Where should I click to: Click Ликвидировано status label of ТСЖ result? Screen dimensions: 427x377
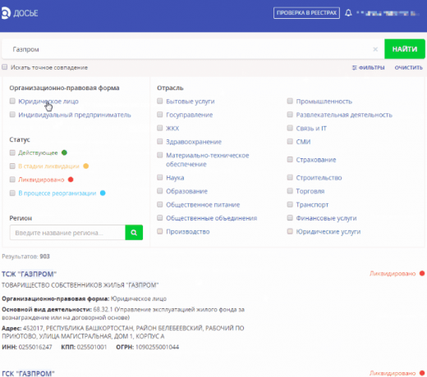(x=393, y=274)
